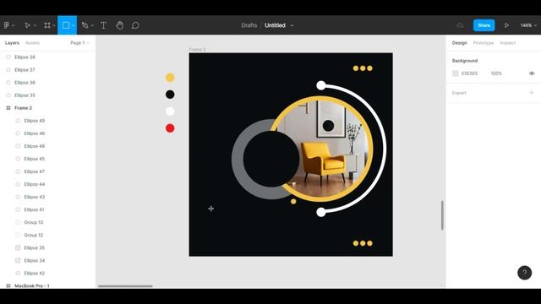
Task: Switch to the Prototype tab
Action: (483, 43)
